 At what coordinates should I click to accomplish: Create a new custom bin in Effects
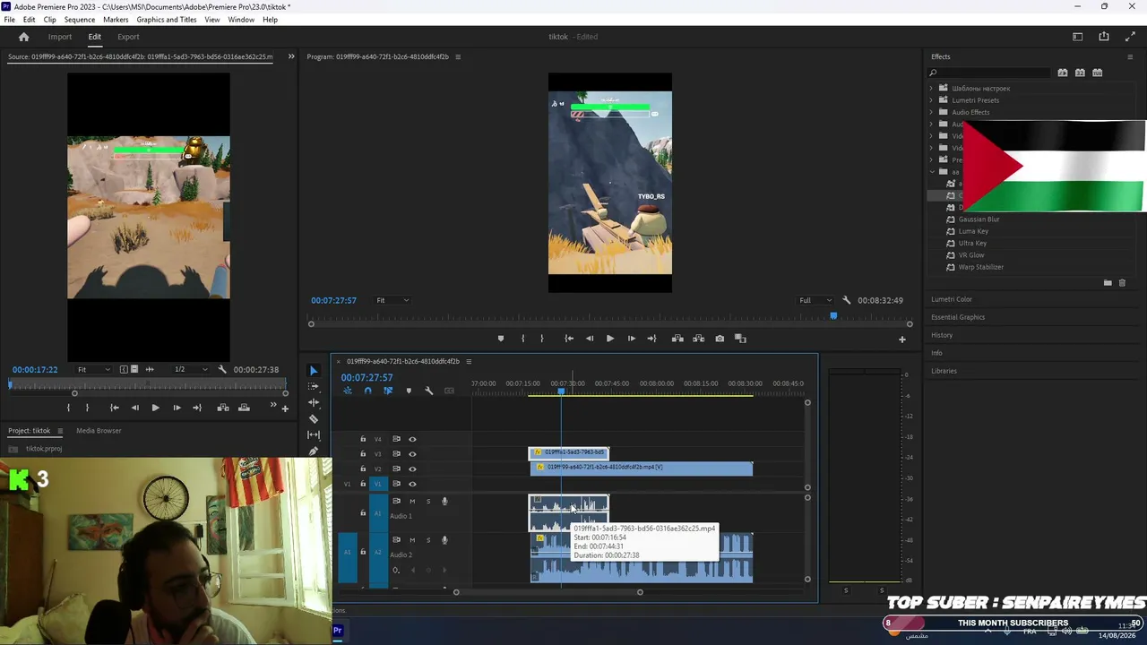[1108, 283]
